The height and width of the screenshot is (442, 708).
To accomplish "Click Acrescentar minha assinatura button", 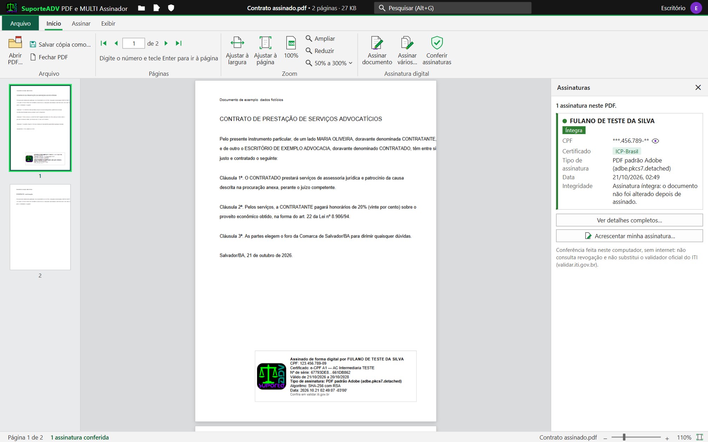I will click(x=629, y=236).
